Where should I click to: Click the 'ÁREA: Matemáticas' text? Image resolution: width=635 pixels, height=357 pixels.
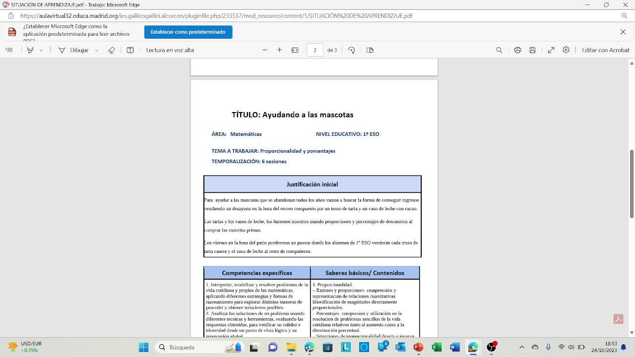click(237, 134)
